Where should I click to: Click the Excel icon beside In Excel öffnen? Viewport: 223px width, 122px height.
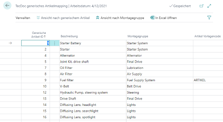152,18
